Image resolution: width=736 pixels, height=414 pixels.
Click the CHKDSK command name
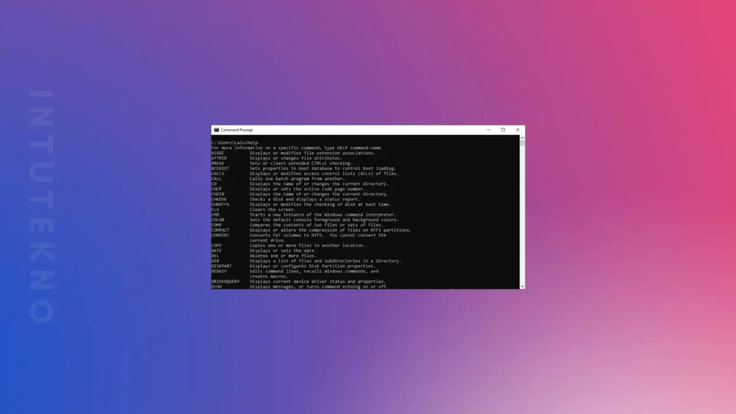click(219, 199)
